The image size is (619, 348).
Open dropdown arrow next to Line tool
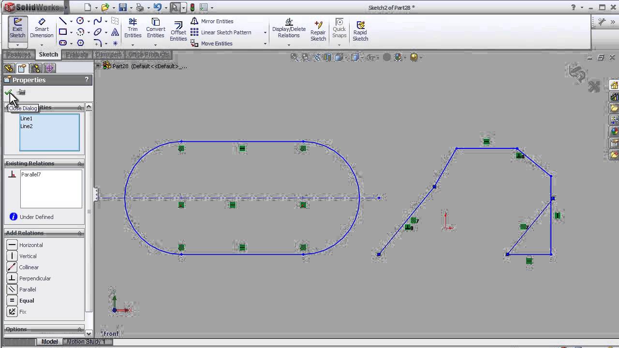tap(71, 21)
